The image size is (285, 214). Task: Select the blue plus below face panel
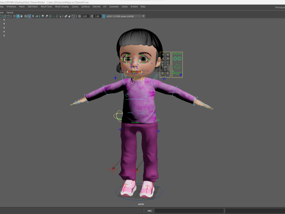(164, 78)
